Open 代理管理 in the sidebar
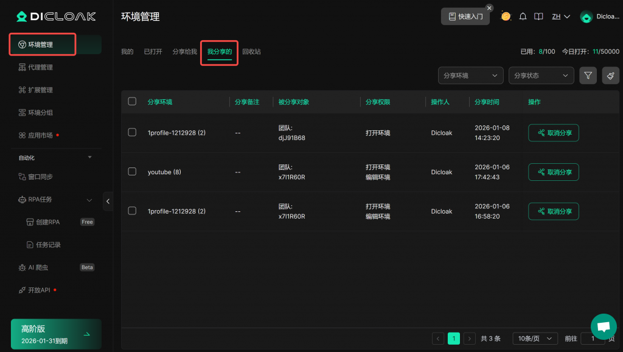 click(40, 67)
